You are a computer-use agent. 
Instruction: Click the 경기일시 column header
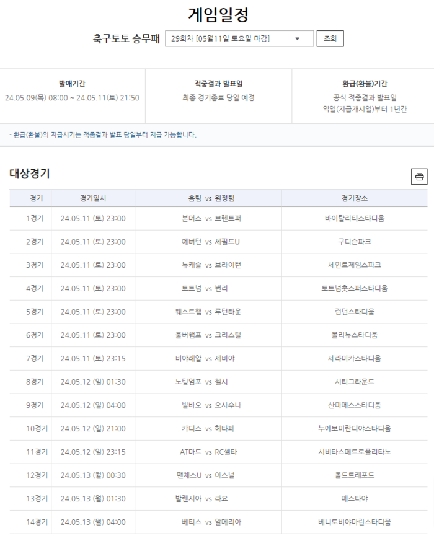click(93, 198)
